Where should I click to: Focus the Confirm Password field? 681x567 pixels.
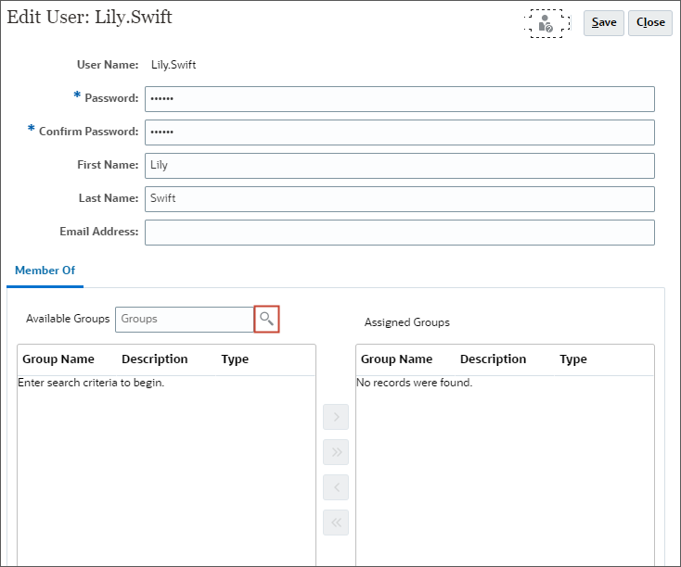click(x=400, y=132)
